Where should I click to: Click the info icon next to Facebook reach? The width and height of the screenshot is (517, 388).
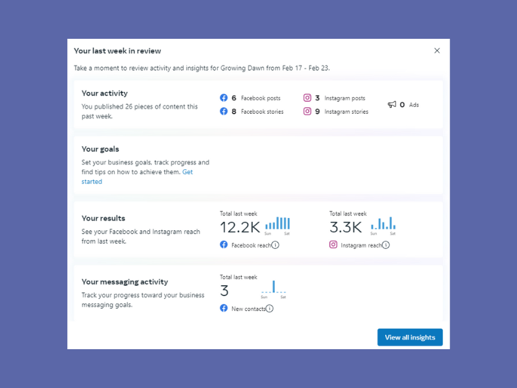coord(275,245)
